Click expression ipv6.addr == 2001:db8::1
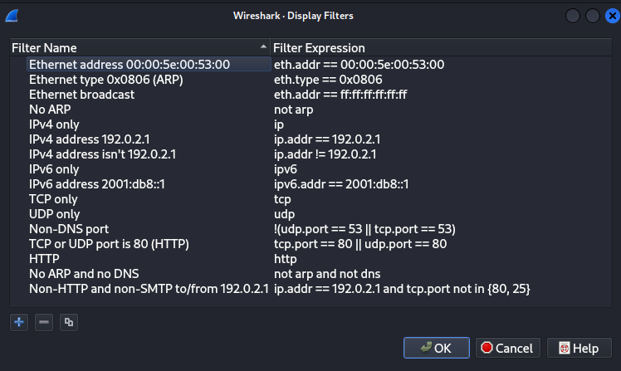The width and height of the screenshot is (621, 371). (341, 184)
